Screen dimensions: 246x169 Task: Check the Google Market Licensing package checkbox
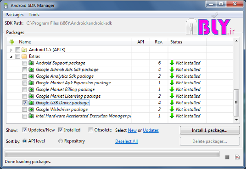click(25, 96)
